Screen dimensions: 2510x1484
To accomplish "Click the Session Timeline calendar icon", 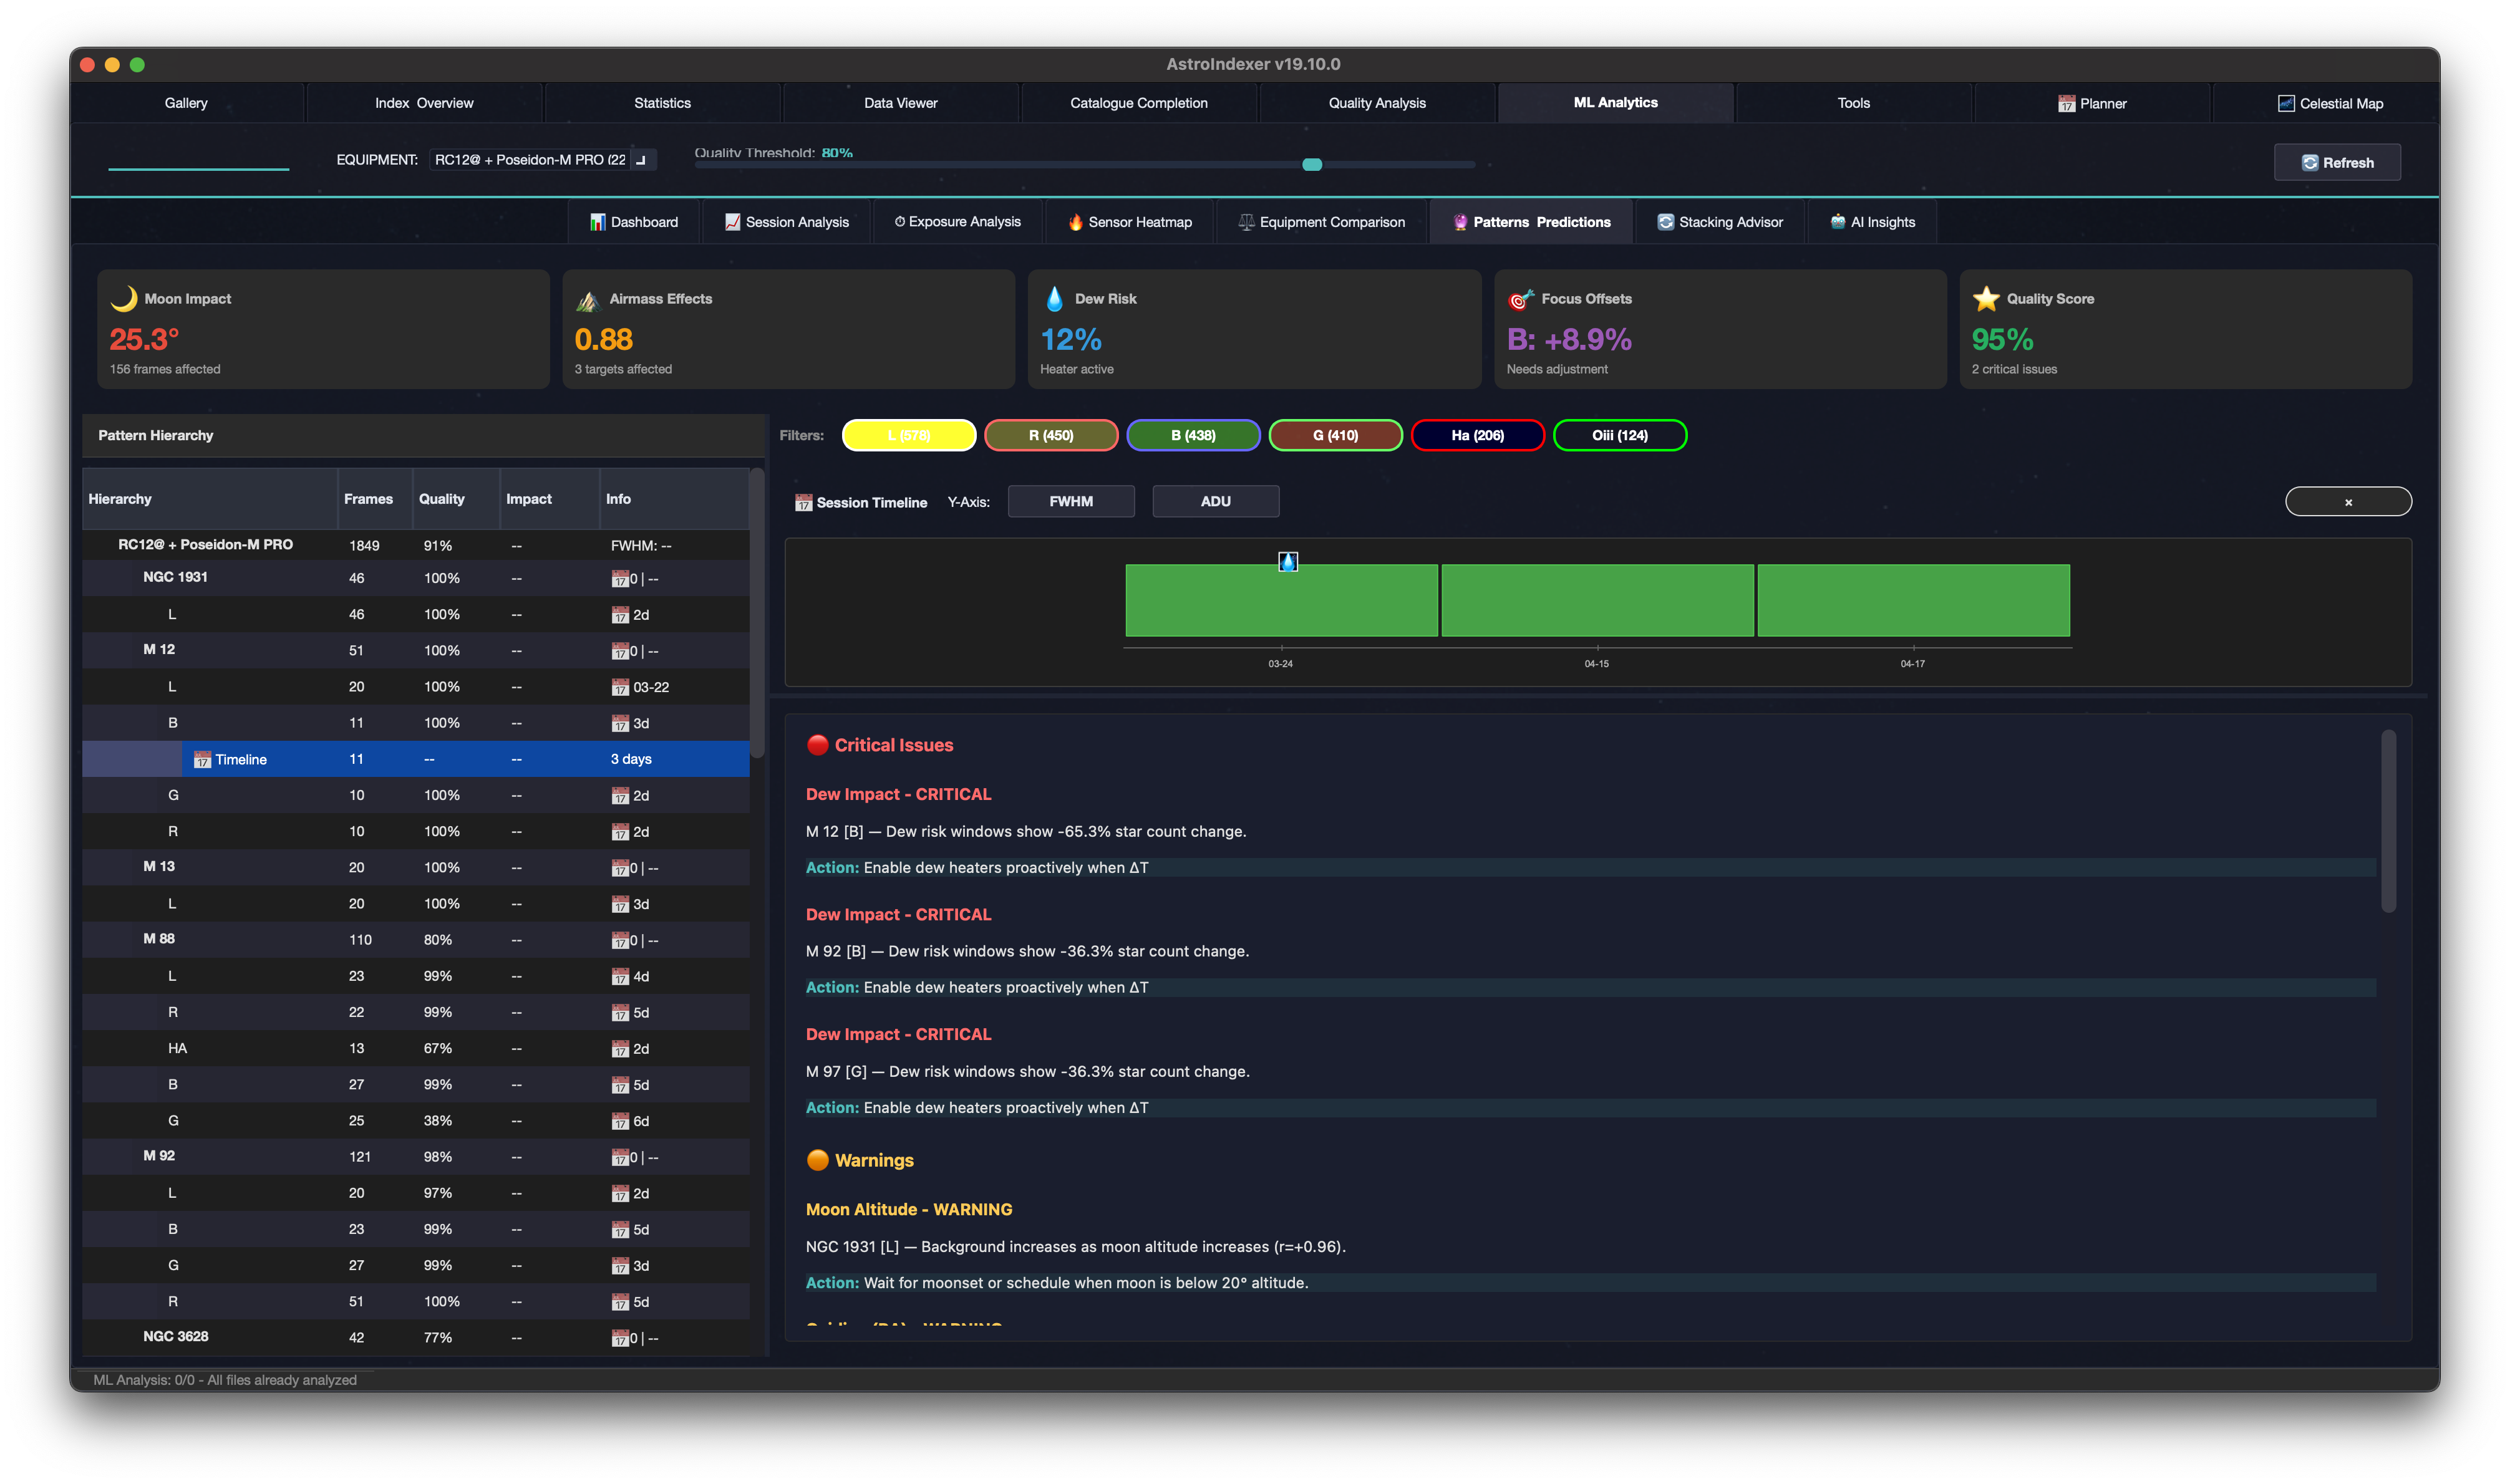I will (x=803, y=503).
